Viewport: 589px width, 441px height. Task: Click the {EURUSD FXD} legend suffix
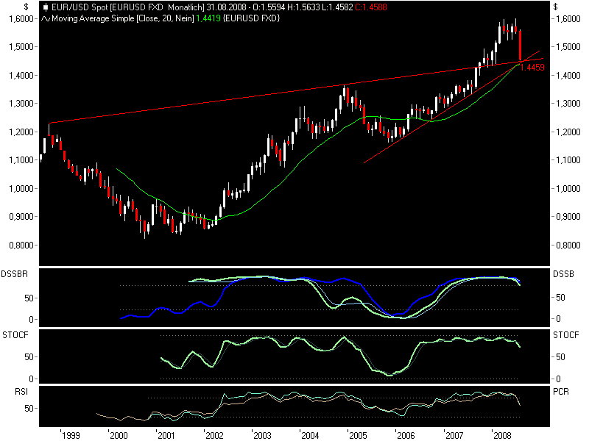251,18
